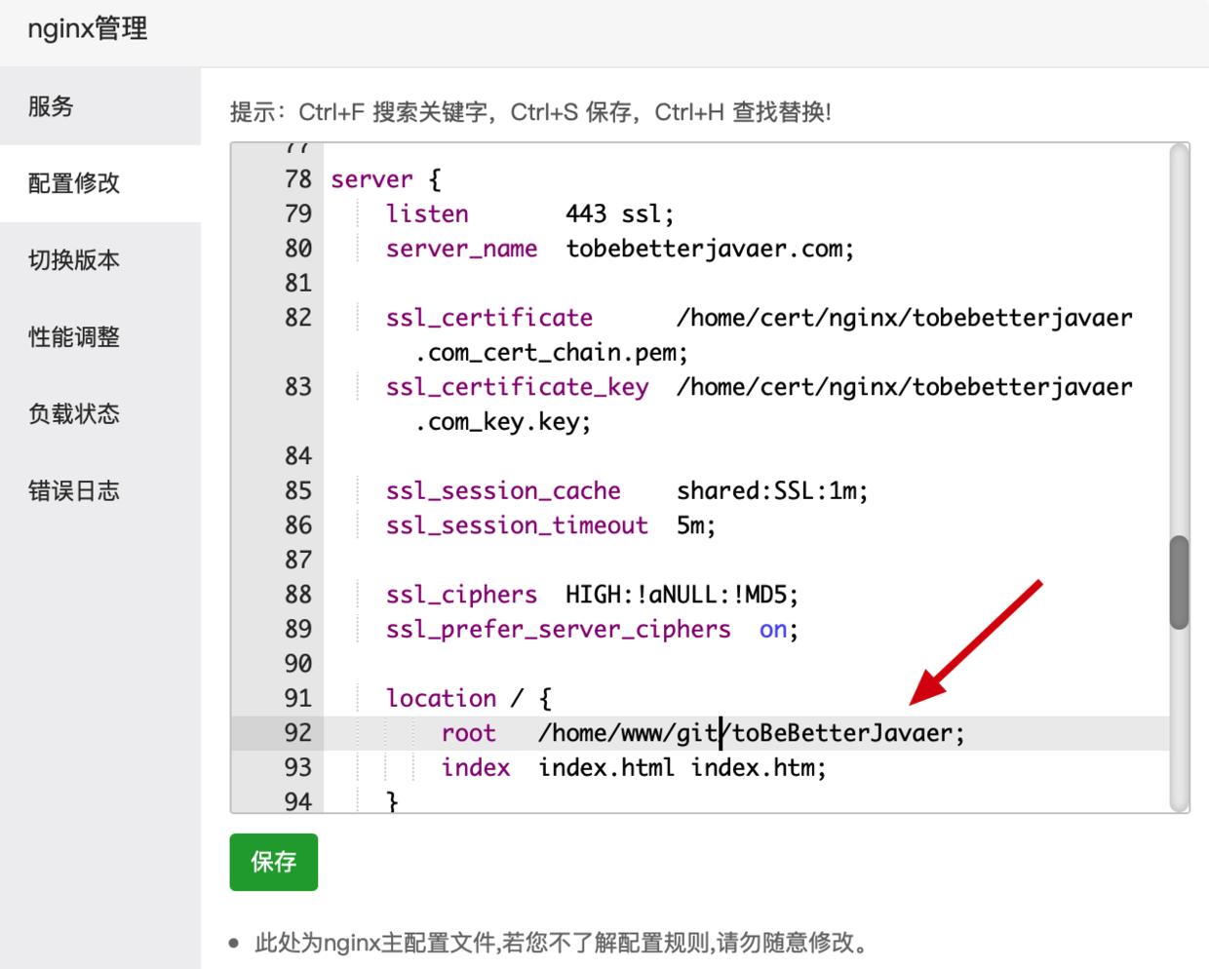Click the shared:SSL:1m value
The image size is (1209, 969).
pos(771,491)
